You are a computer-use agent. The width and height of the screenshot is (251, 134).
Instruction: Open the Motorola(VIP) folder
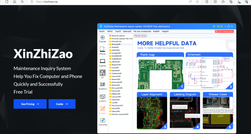(x=116, y=82)
